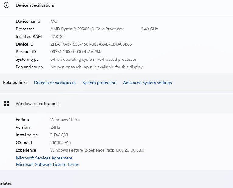Click the Processor label

(x=25, y=29)
